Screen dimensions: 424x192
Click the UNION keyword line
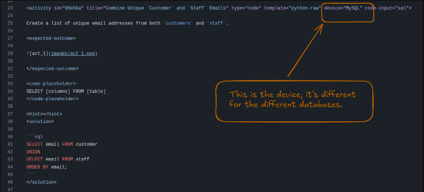click(33, 152)
